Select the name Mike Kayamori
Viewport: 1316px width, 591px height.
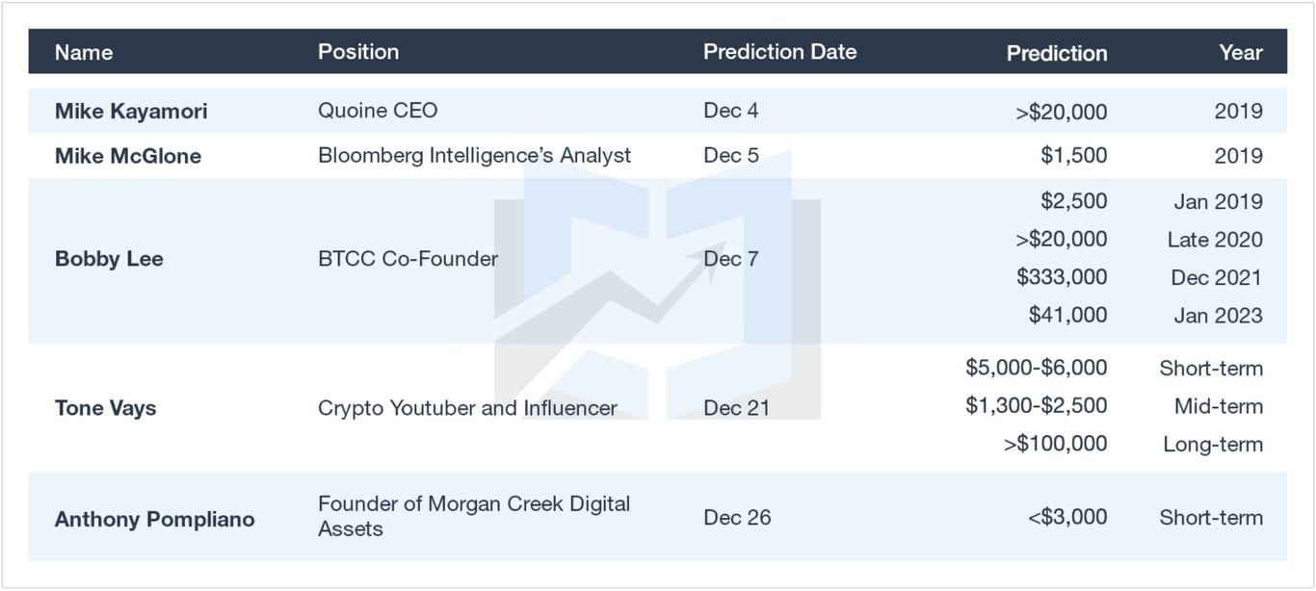point(131,111)
